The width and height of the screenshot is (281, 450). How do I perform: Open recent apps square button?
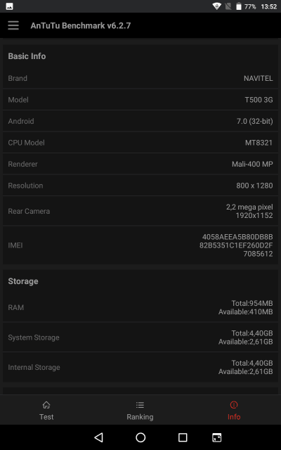(x=183, y=437)
